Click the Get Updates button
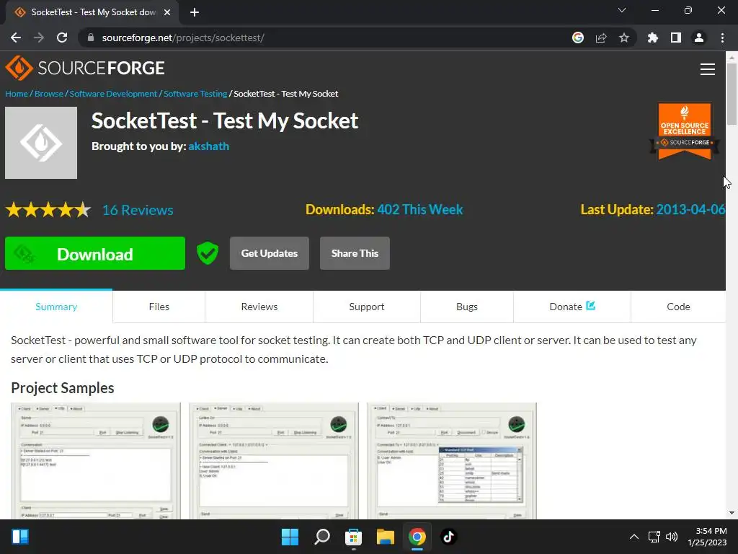The image size is (738, 554). click(x=270, y=253)
